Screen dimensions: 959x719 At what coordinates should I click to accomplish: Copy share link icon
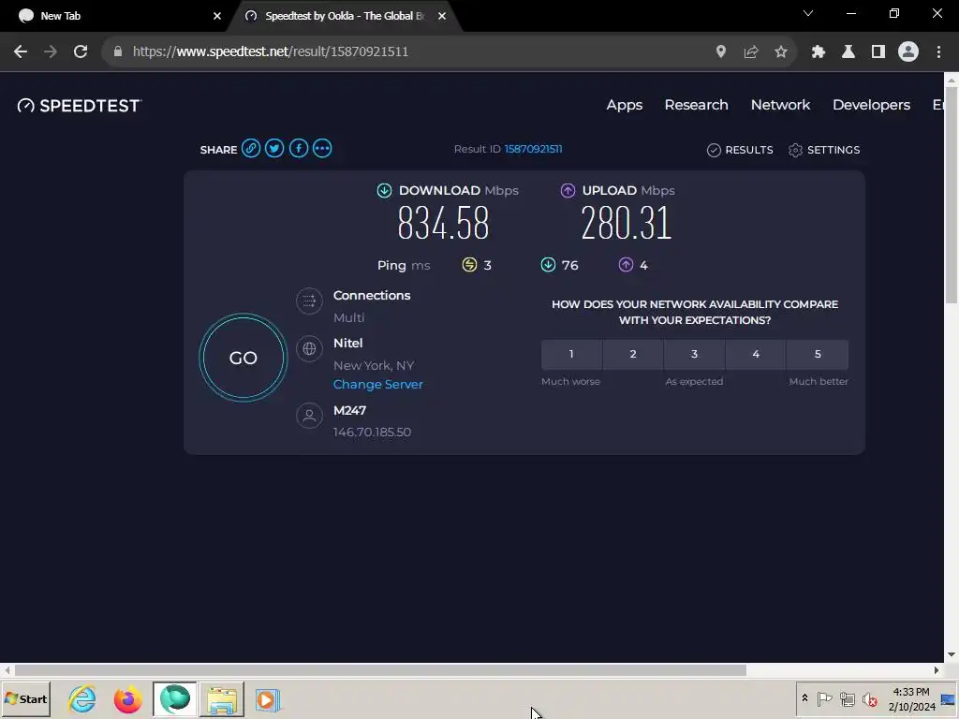coord(251,149)
